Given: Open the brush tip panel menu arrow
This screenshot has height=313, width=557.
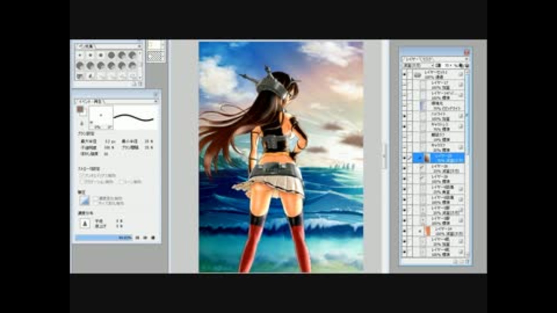Looking at the screenshot, I should tap(139, 46).
